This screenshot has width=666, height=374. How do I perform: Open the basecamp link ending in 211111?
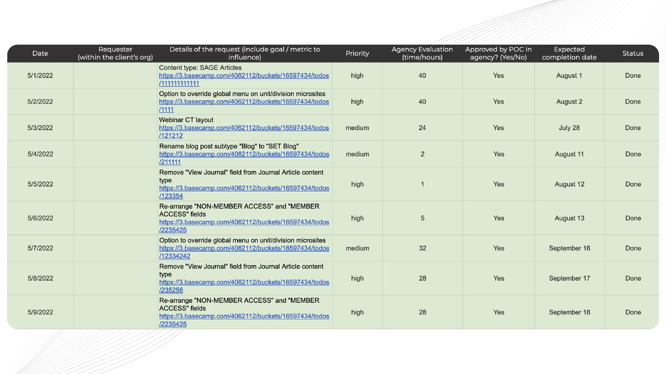pos(244,158)
